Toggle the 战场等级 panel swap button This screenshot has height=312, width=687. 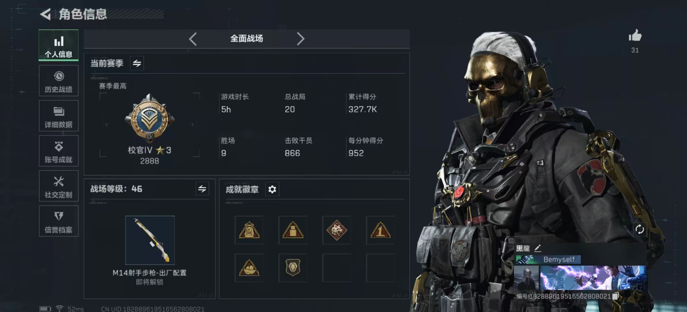[202, 189]
